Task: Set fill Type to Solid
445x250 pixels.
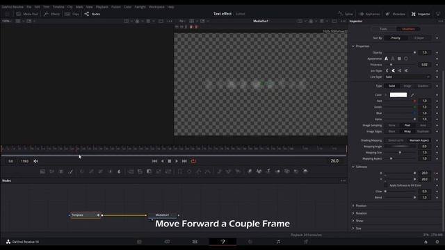Action: click(x=392, y=86)
